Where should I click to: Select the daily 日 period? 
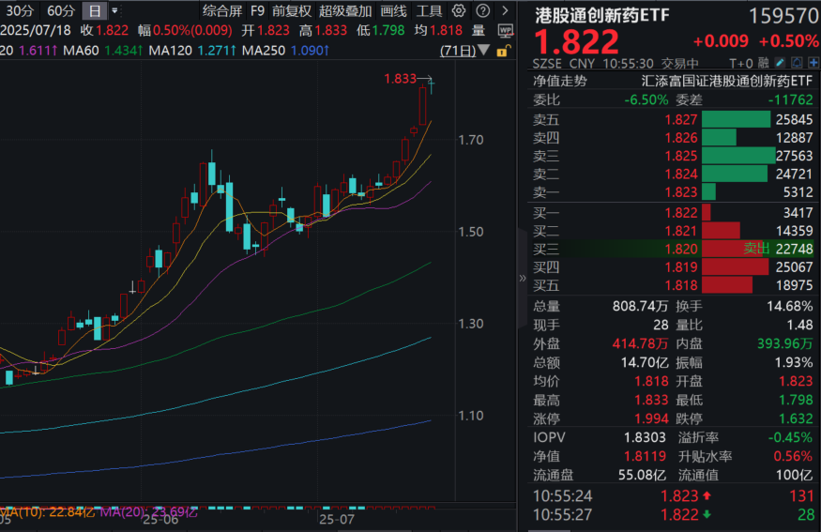pyautogui.click(x=95, y=11)
